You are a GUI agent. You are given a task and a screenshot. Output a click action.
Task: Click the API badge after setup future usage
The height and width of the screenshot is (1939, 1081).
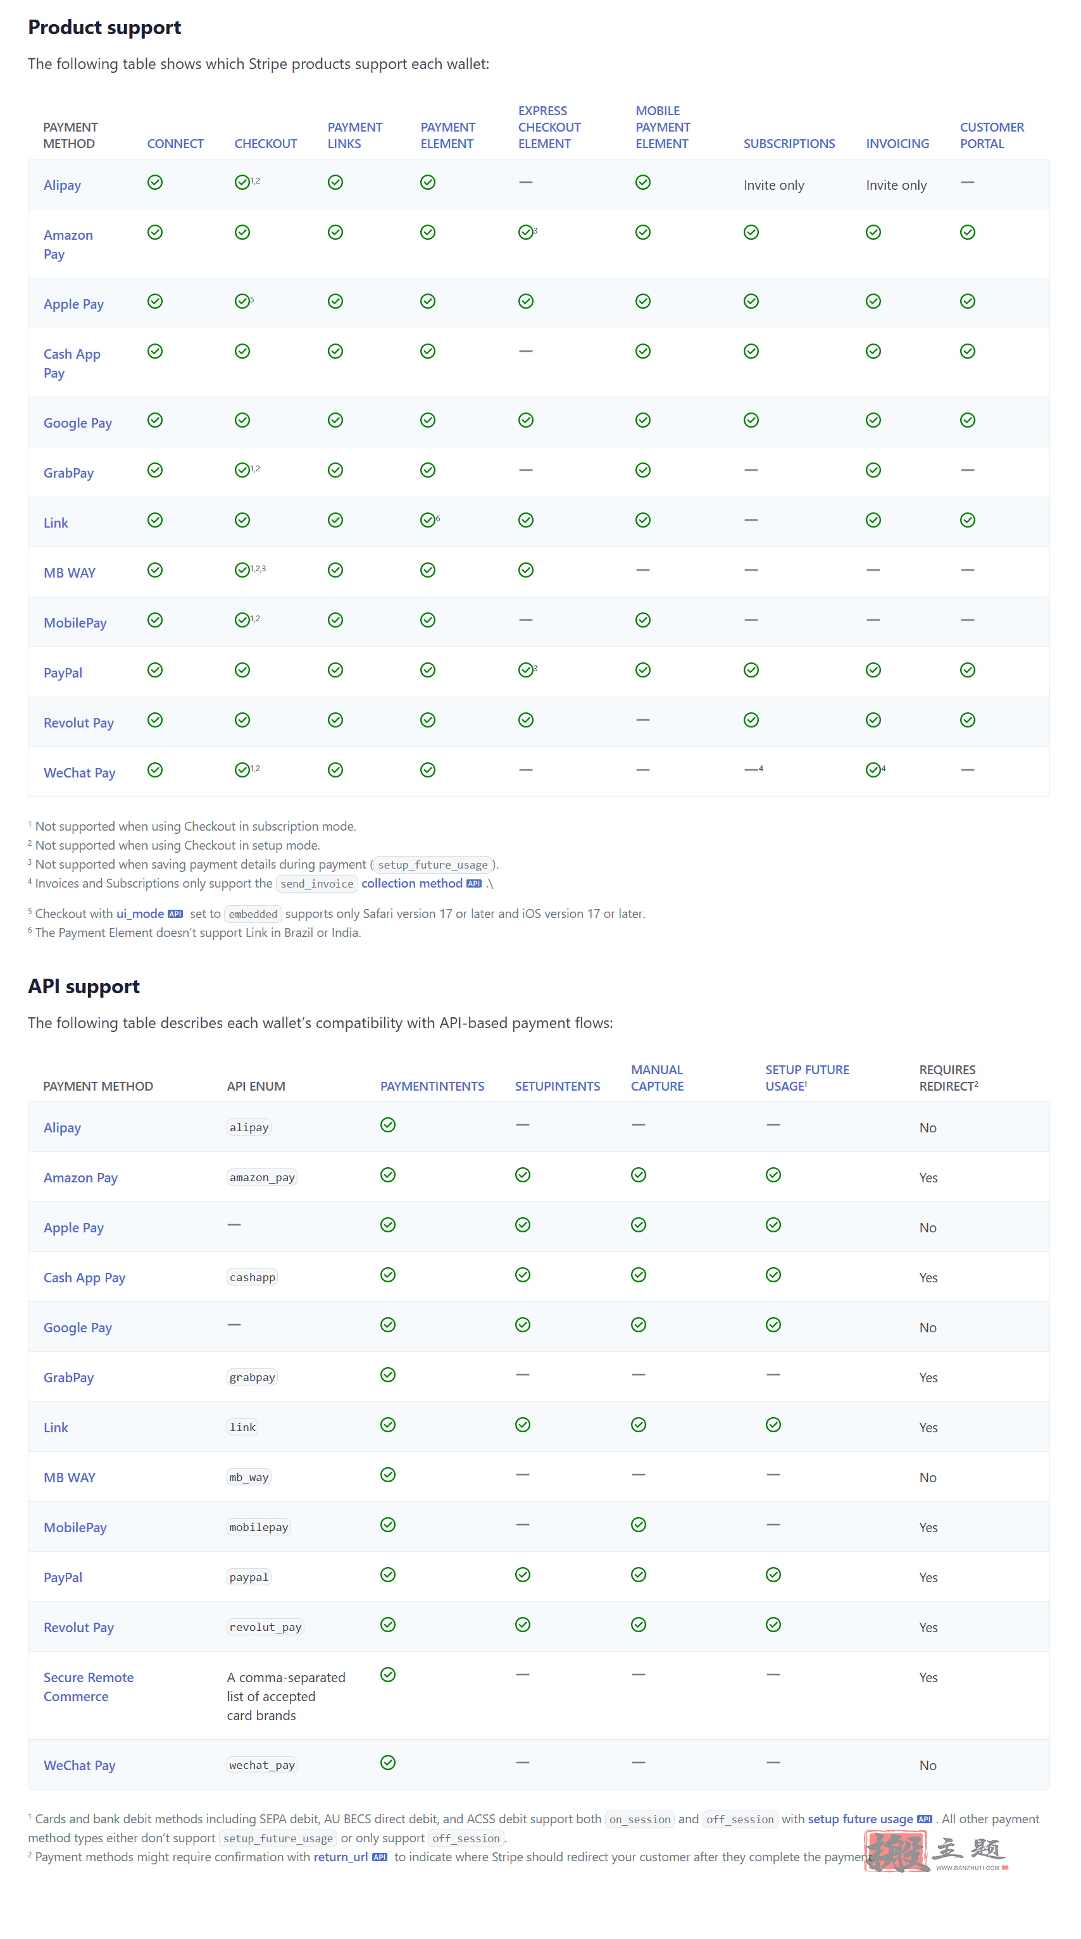(x=925, y=1819)
